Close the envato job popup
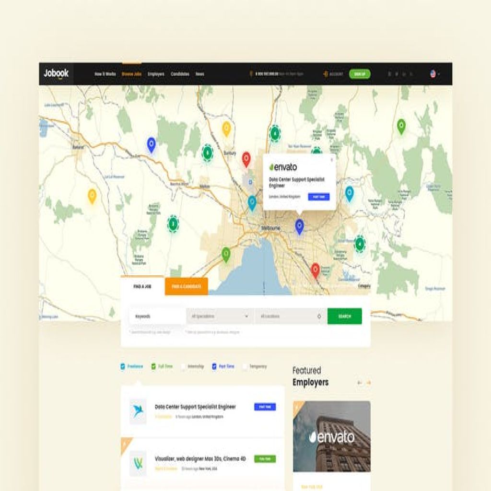 tap(332, 159)
